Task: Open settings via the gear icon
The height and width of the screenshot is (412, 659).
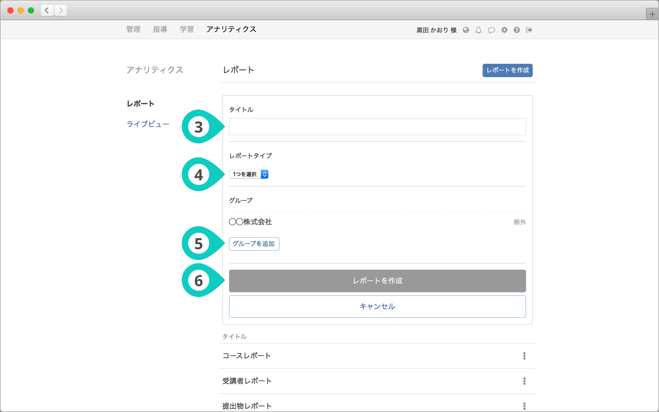Action: (504, 30)
